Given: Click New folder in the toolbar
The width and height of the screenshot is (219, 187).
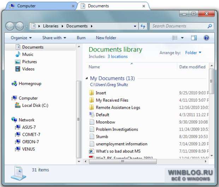Looking at the screenshot, I should coord(106,38).
